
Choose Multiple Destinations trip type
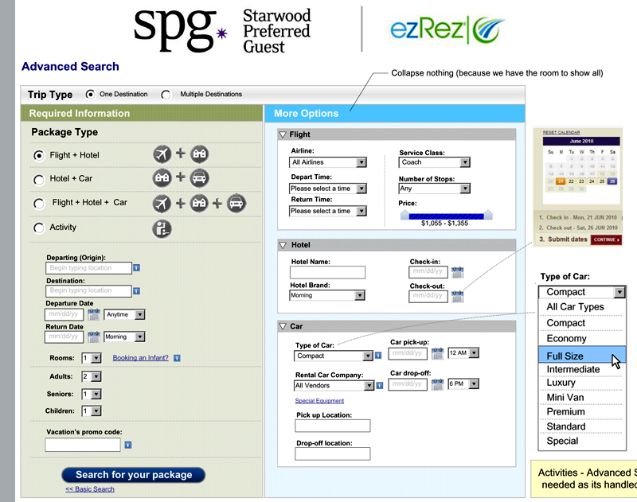click(166, 95)
